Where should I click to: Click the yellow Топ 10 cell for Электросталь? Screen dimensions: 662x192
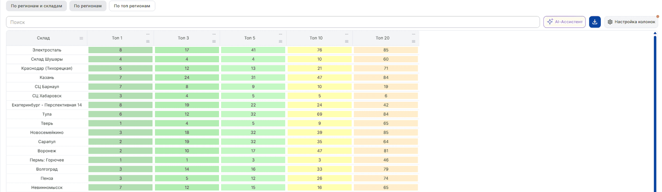pos(319,50)
